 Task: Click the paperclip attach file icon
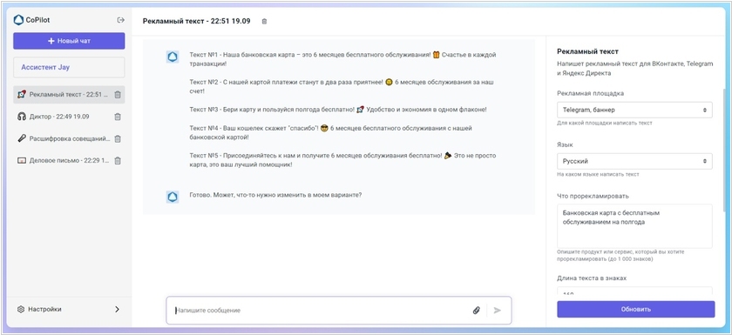476,311
